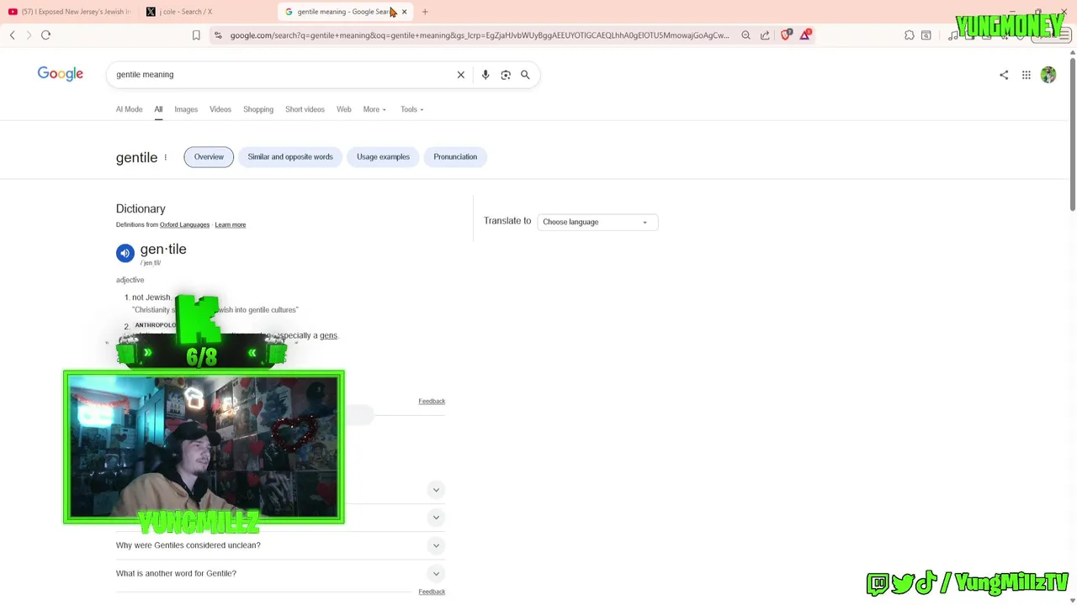
Task: Open the Tools dropdown
Action: click(411, 109)
